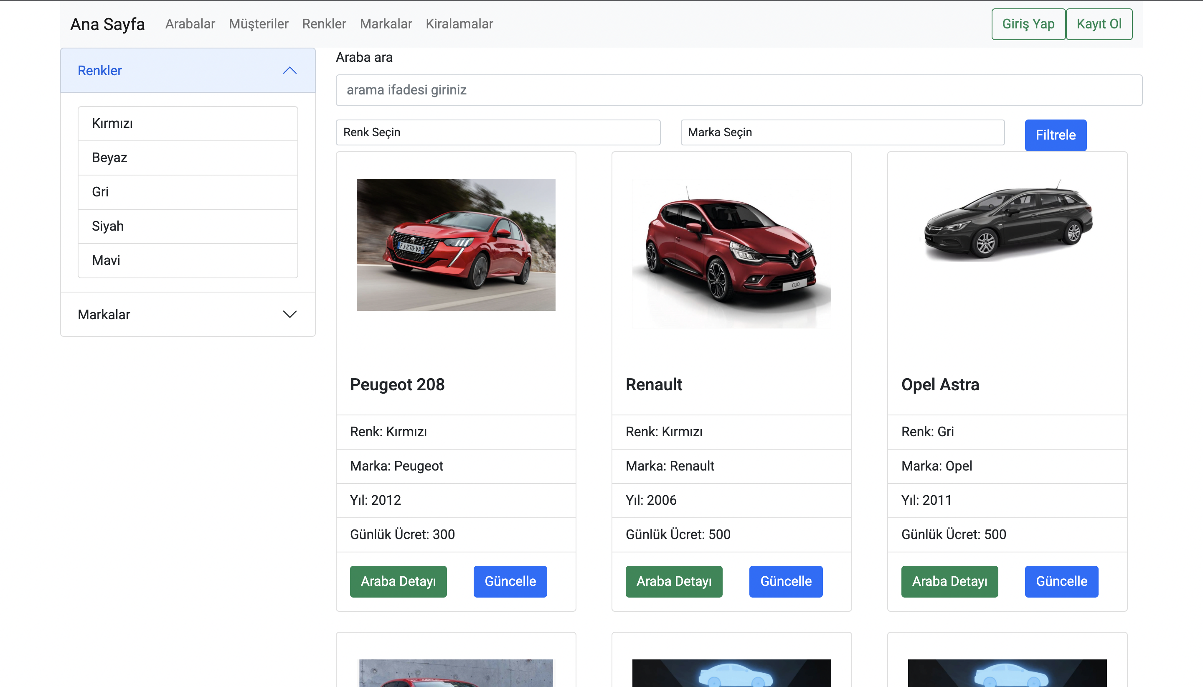Open Araba Detayı for Peugeot 208

(398, 581)
